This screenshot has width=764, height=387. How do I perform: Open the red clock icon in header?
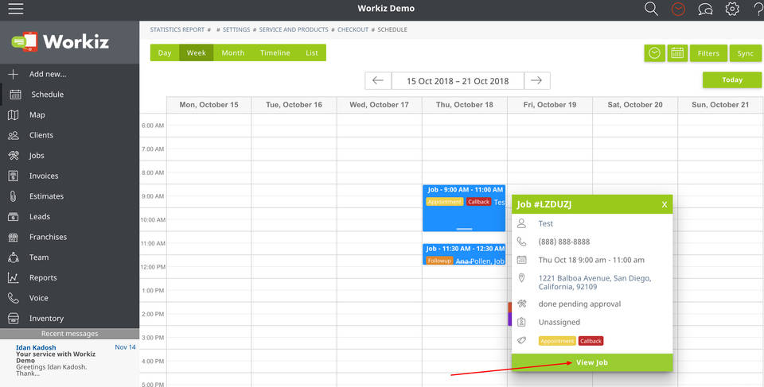click(x=678, y=9)
